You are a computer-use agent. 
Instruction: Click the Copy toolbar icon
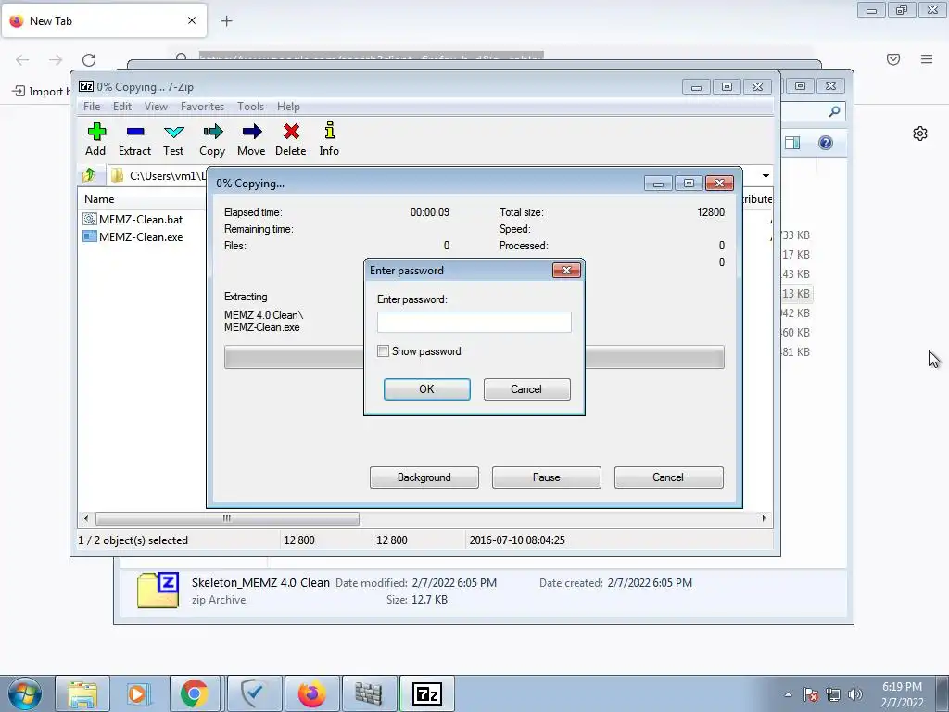(x=212, y=139)
